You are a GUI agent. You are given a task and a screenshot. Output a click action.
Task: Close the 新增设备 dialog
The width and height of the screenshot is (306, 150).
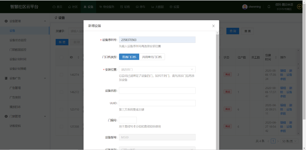pyautogui.click(x=213, y=26)
